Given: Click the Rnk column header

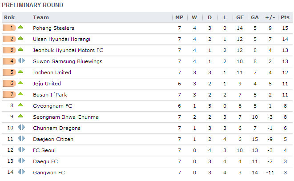Looking at the screenshot, I should tap(10, 17).
